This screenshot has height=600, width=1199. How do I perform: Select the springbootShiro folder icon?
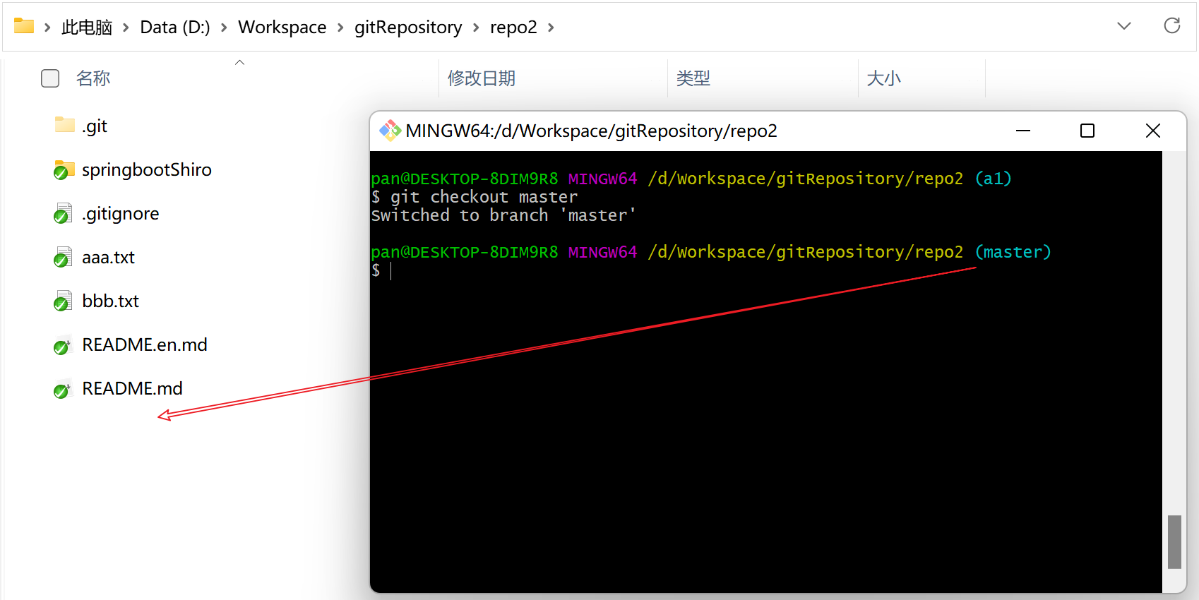pos(64,170)
